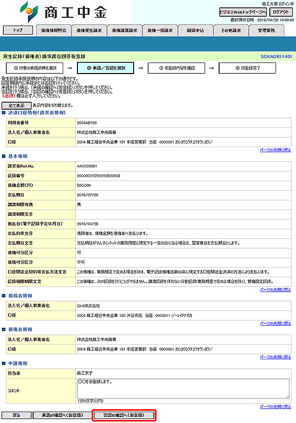Click the 支払約束文言 value text
The image size is (296, 423).
(x=112, y=233)
